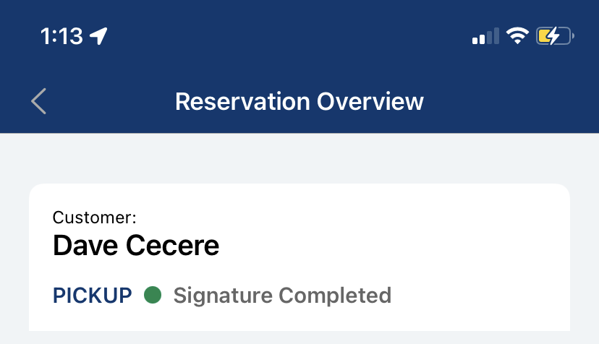Click the cellular signal strength bars
Screen dimensions: 599x344
485,36
